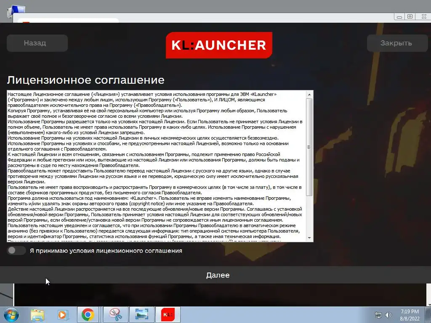
Task: Click the Закрыть button
Action: point(397,43)
